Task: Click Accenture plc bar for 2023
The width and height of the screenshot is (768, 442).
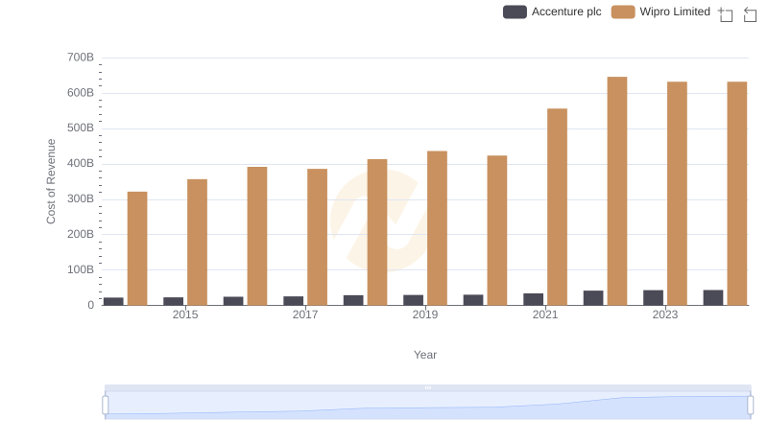Action: 653,298
